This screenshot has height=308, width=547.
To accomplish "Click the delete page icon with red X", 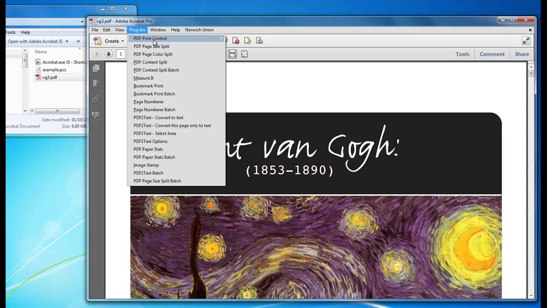I will [x=236, y=41].
